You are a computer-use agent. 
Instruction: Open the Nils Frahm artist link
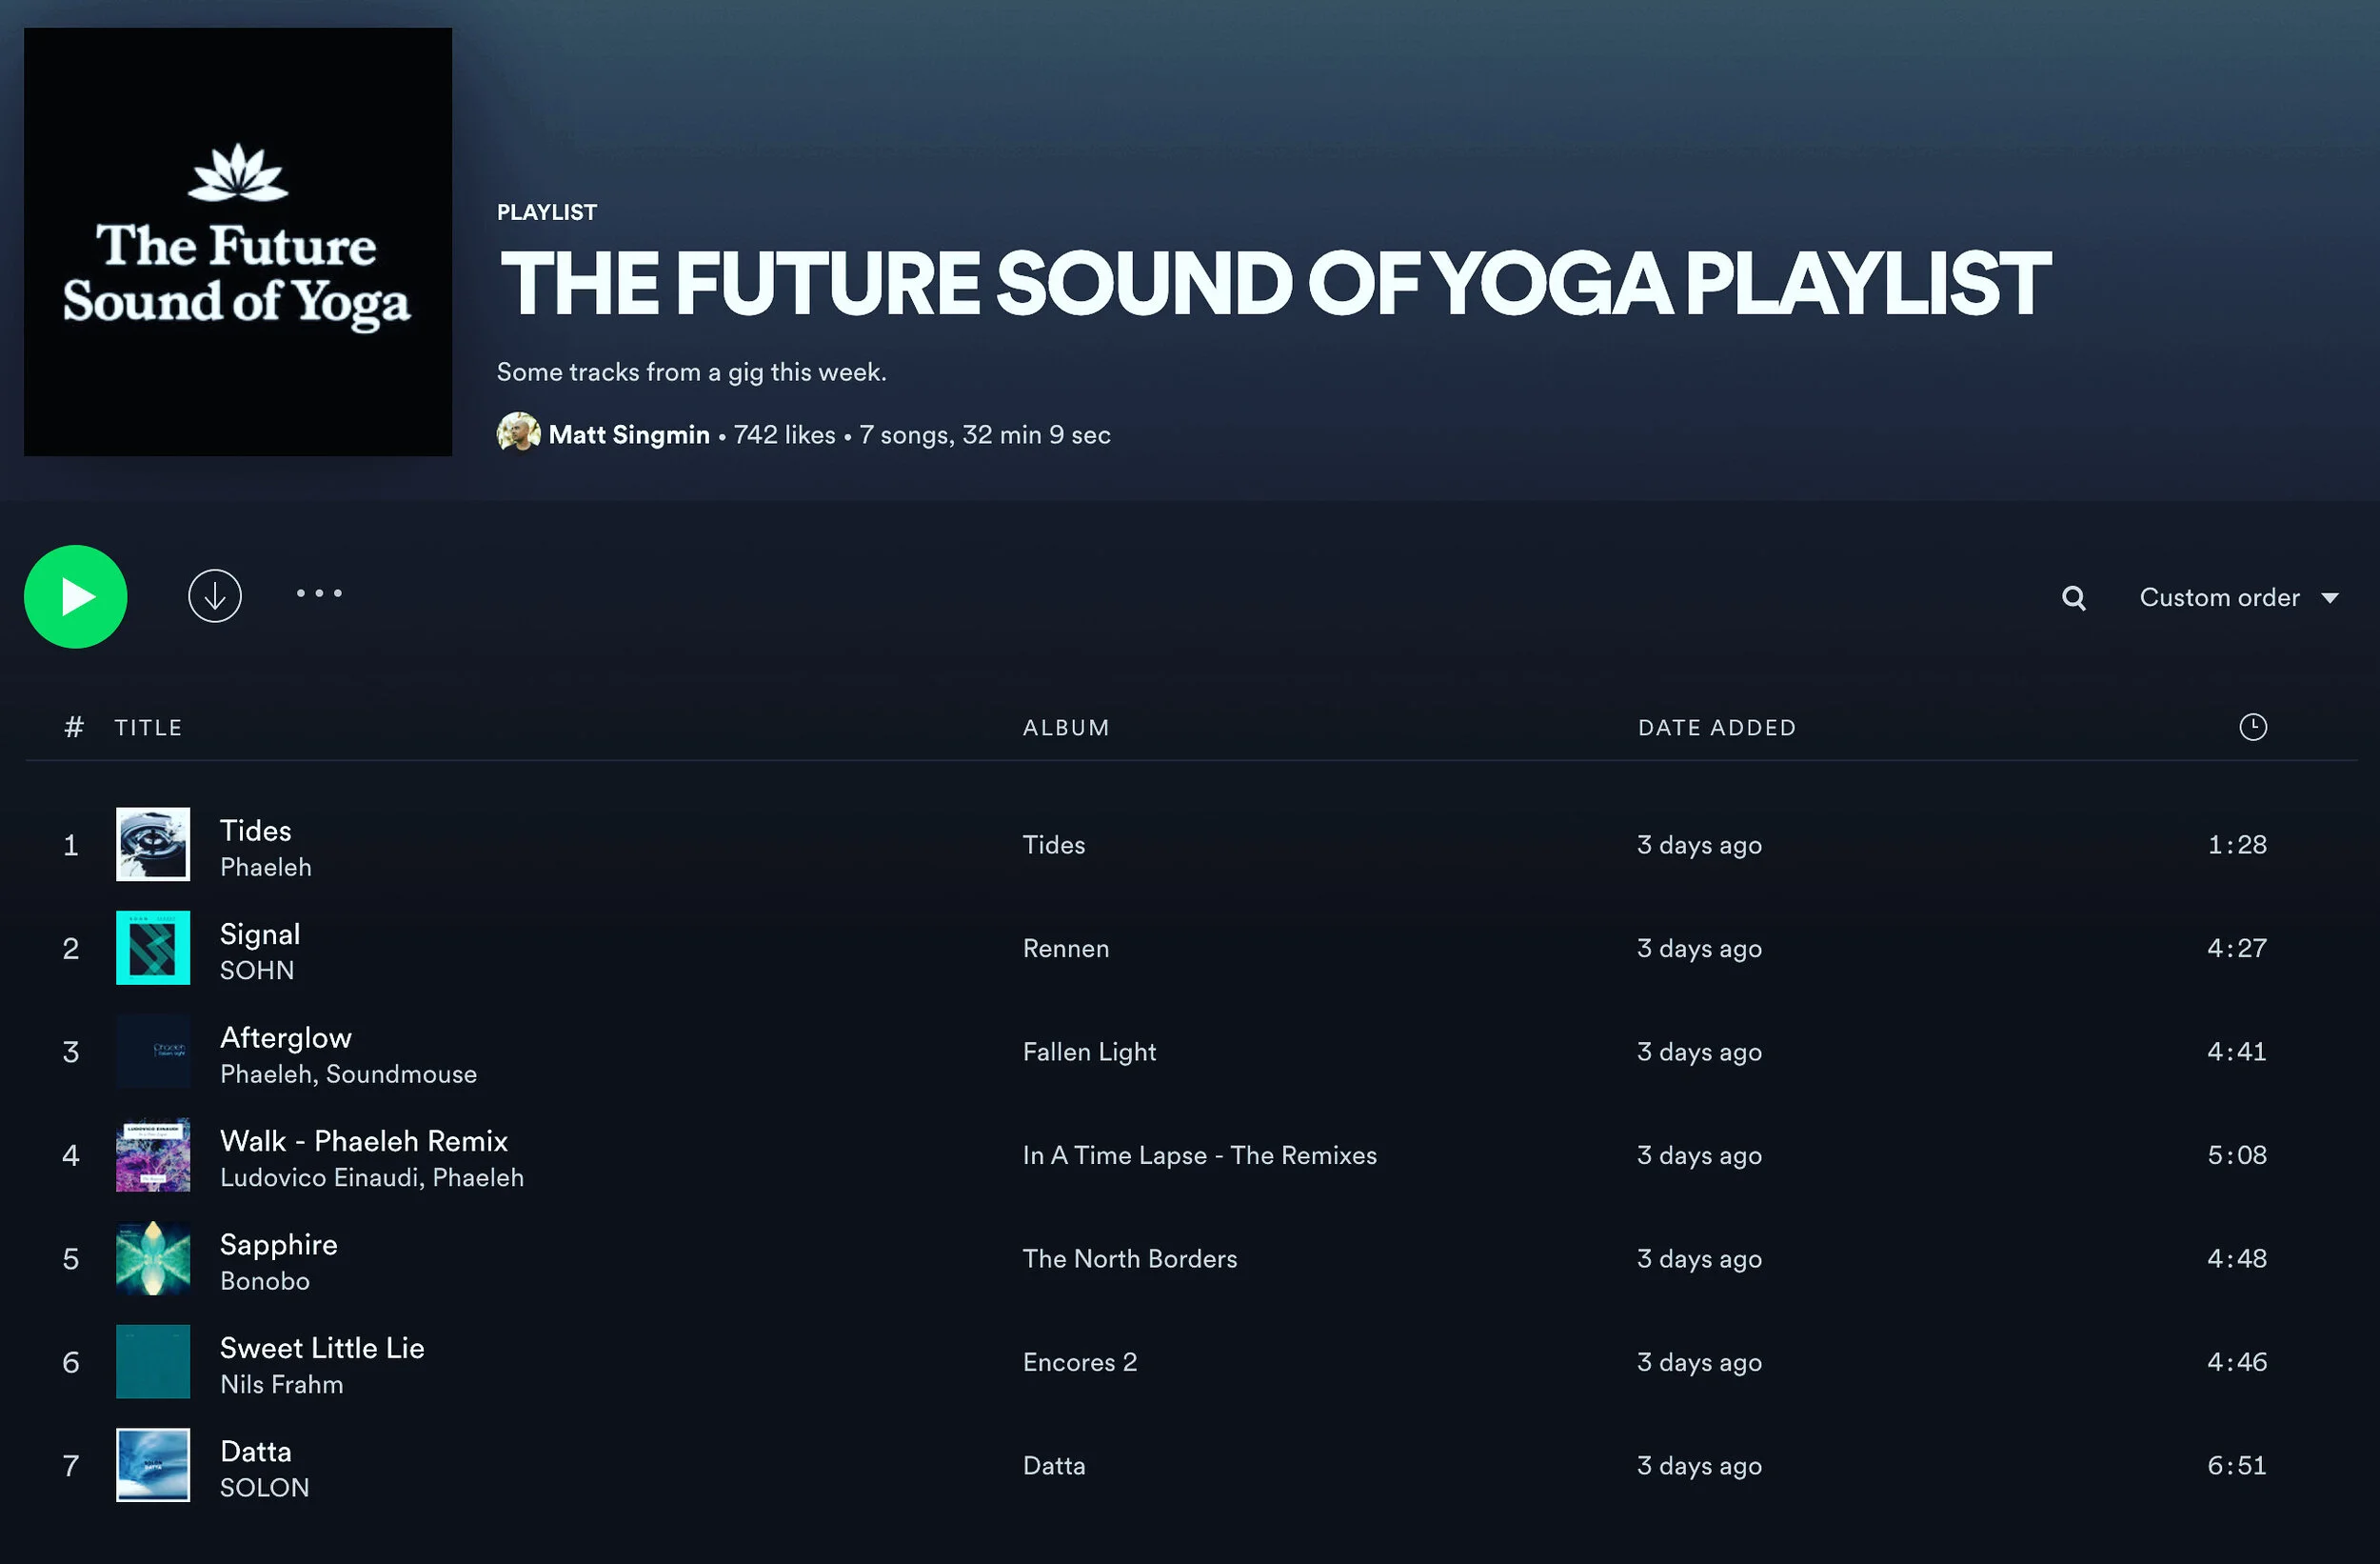click(281, 1384)
